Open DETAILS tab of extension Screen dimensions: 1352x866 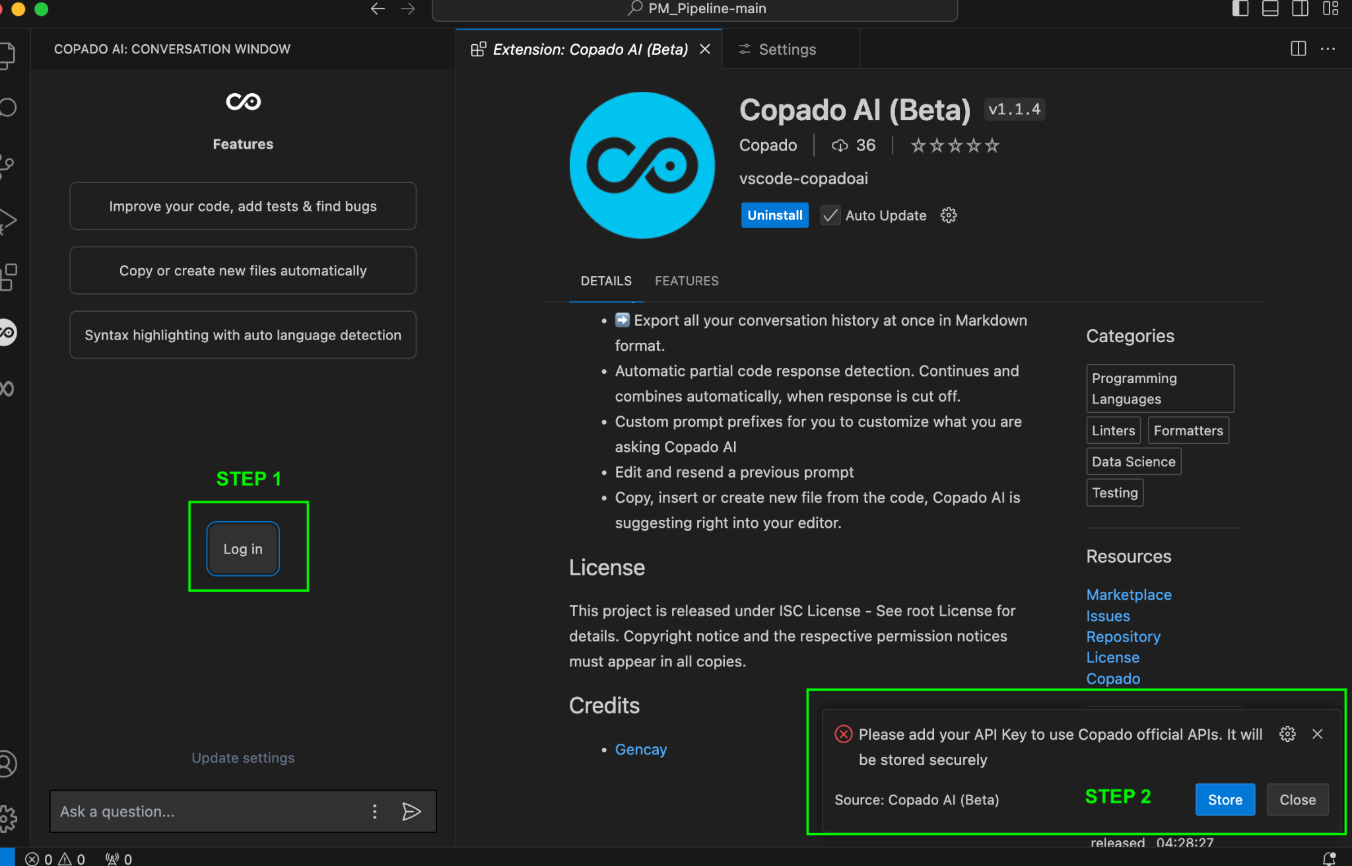pyautogui.click(x=606, y=281)
